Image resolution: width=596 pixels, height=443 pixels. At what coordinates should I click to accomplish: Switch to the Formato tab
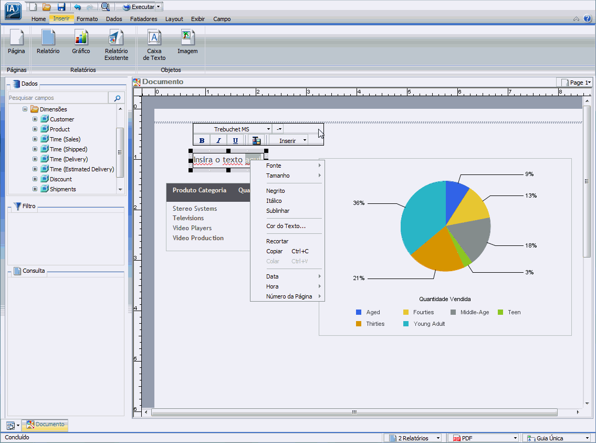click(x=87, y=18)
